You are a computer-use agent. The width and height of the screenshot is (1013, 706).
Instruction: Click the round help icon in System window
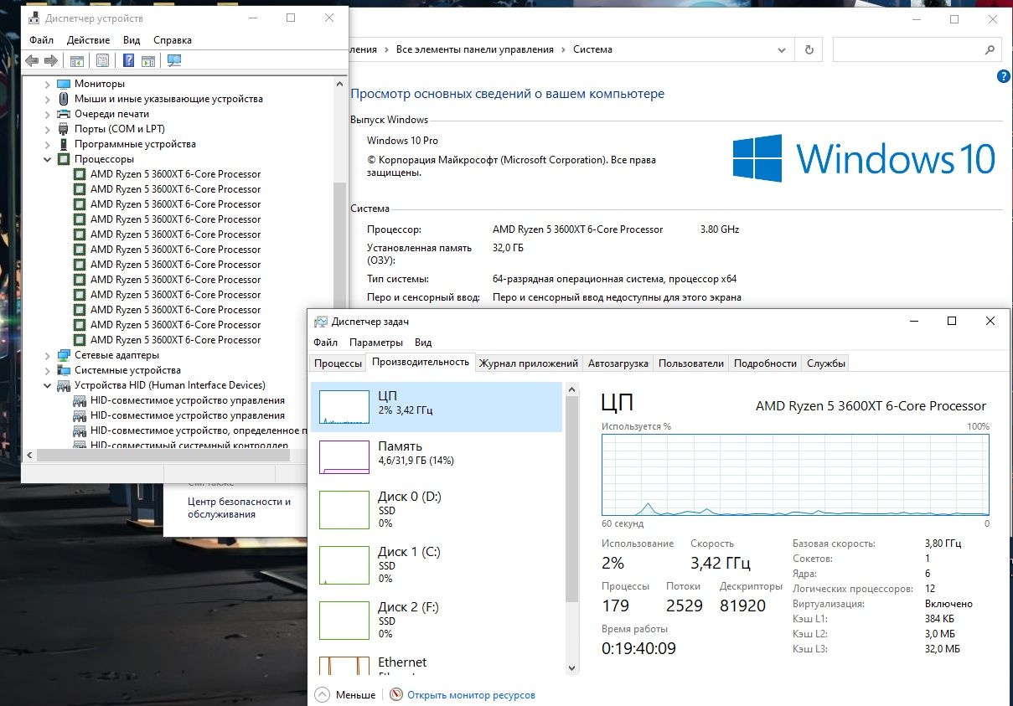1004,76
